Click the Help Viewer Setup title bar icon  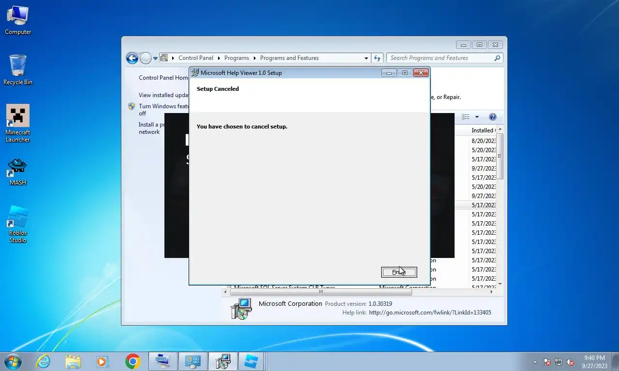point(195,73)
